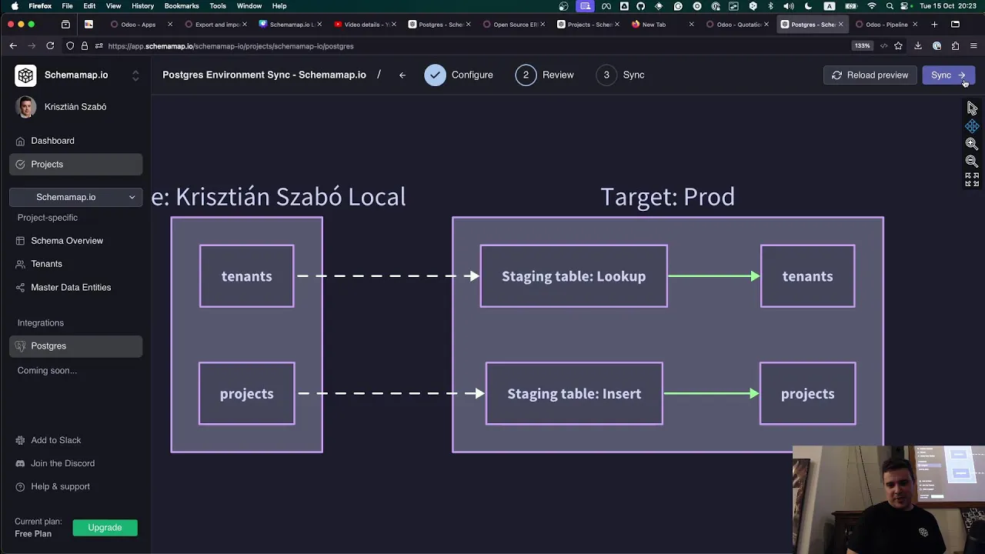
Task: Open the Tools menu
Action: [218, 6]
